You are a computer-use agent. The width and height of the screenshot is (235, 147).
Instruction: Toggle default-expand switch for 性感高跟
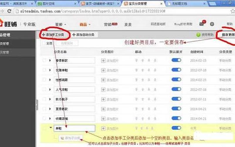(x=176, y=79)
